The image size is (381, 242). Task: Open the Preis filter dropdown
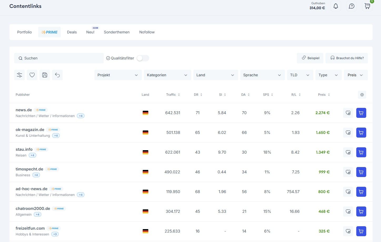click(x=355, y=75)
